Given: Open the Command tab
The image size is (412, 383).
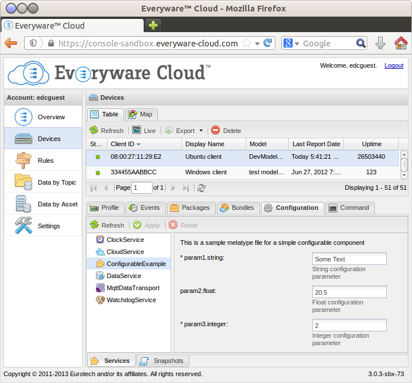Looking at the screenshot, I should [349, 208].
